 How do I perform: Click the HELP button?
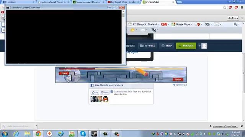coord(167,46)
